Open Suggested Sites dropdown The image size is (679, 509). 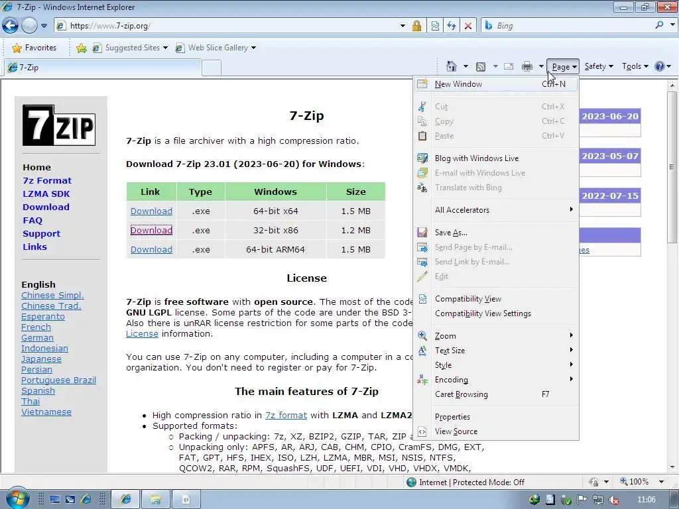[130, 48]
